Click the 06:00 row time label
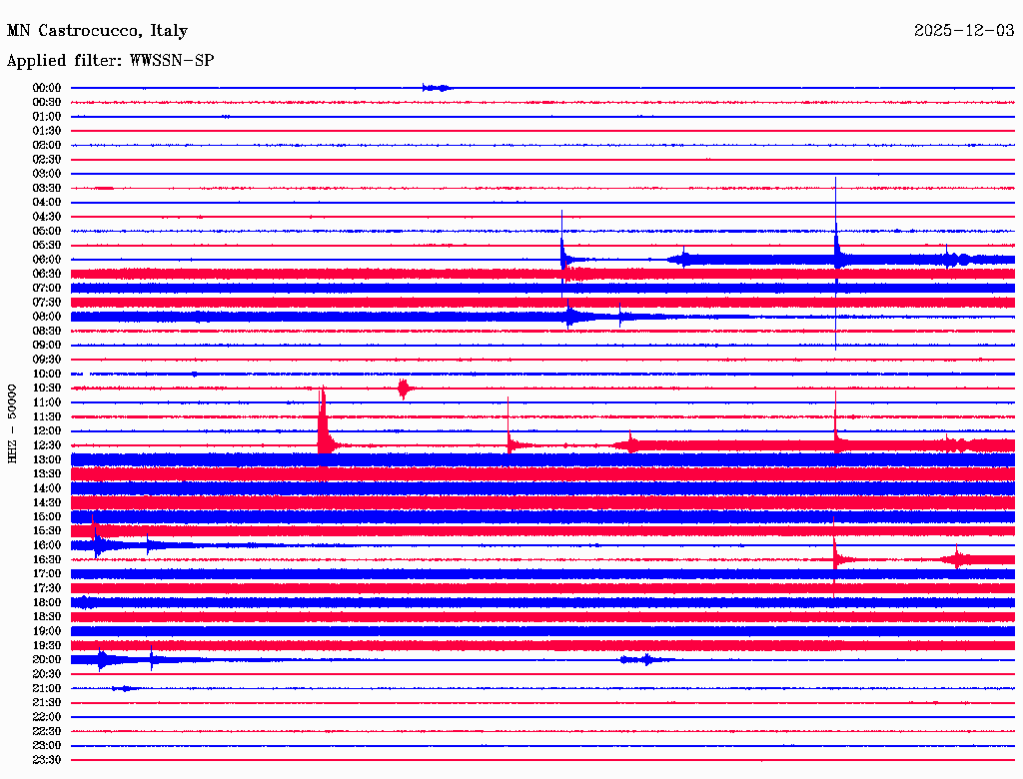 [47, 260]
